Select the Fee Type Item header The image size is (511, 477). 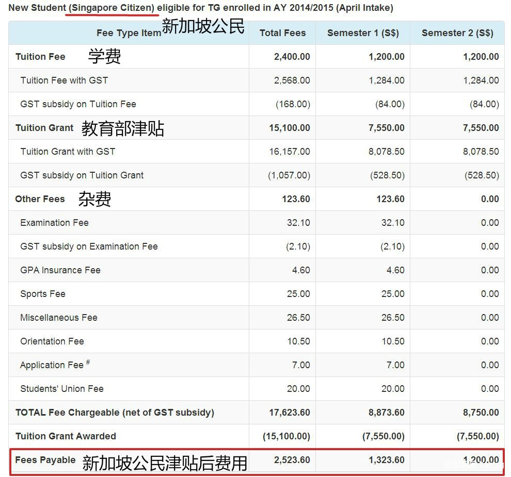(x=129, y=33)
